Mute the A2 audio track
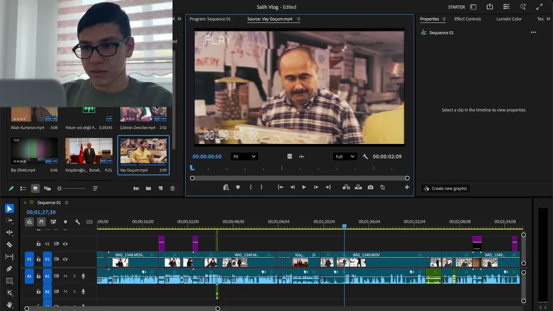The image size is (553, 311). 66,292
